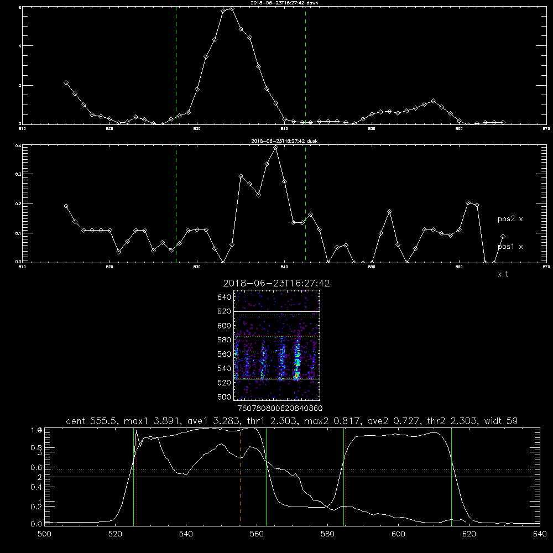Click y-axis label 500 beside the spectral image
The image size is (553, 553).
click(x=225, y=397)
